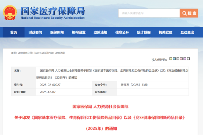This screenshot has height=135, width=203.
Task: Select the gray eye-protection color swatch
Action: pos(178,59)
